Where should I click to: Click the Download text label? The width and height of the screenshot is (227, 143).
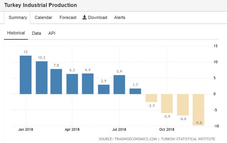tap(98, 18)
